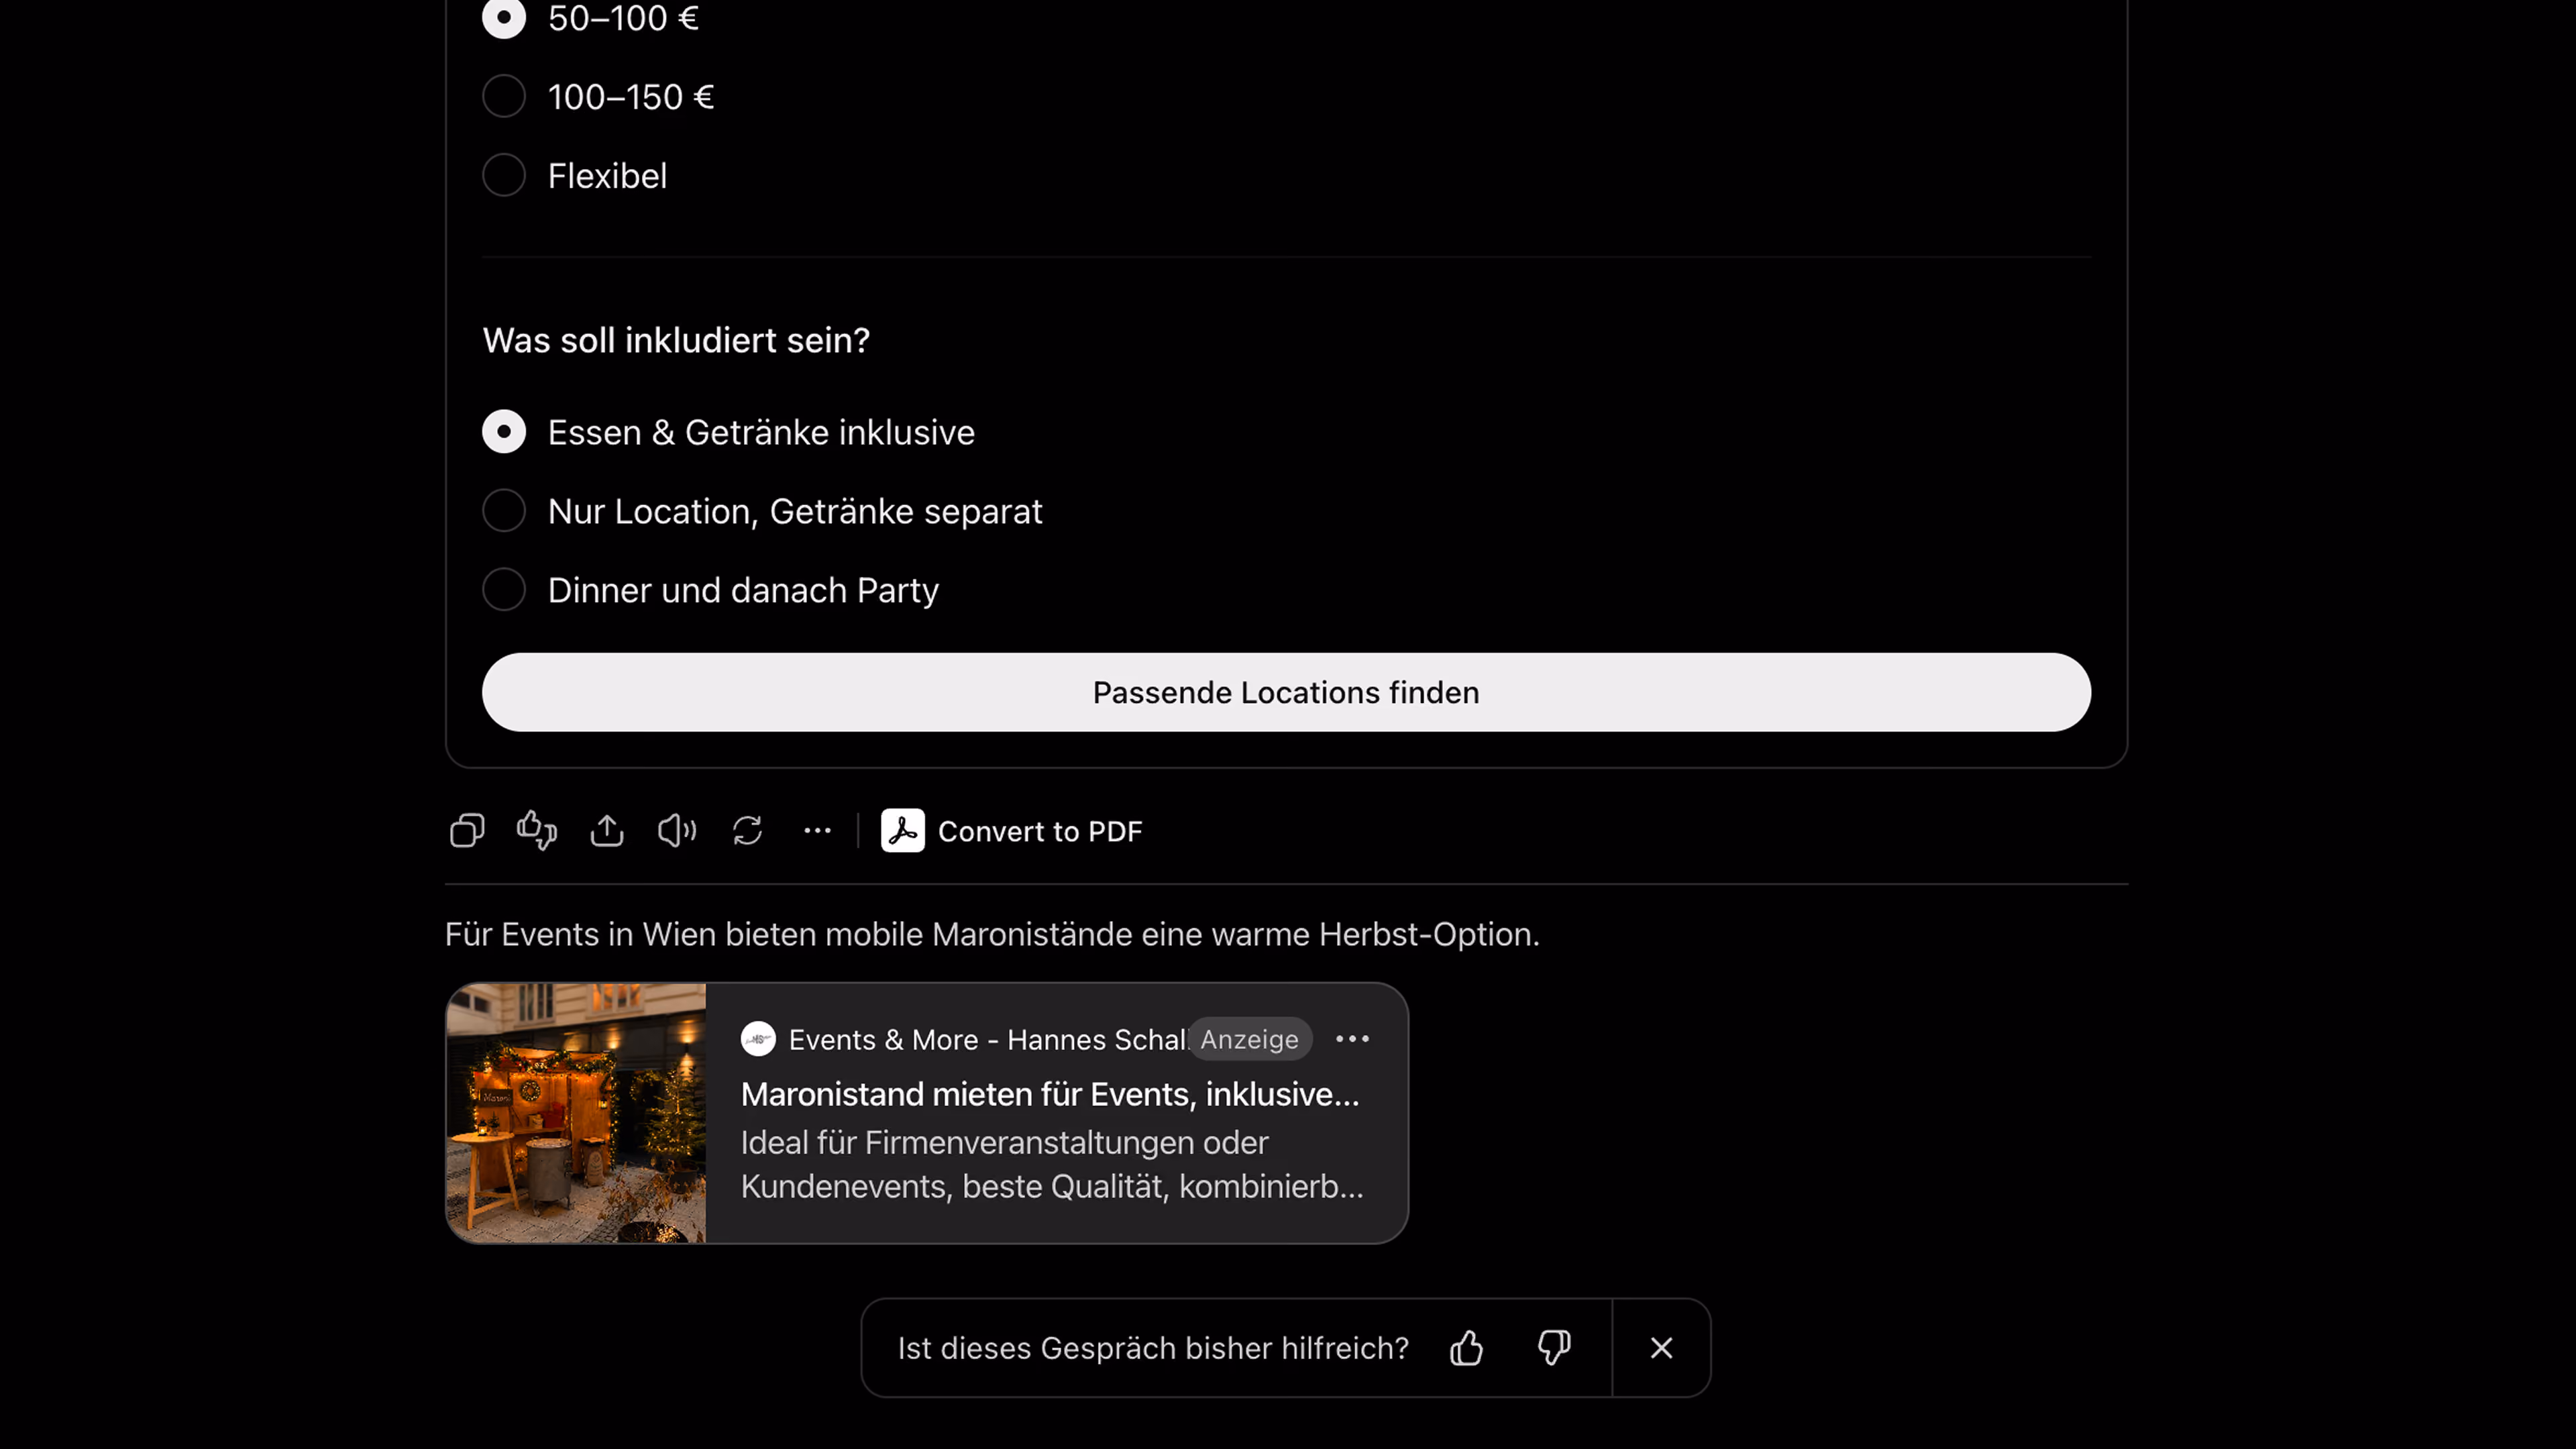Click the Events & More advertiser logo
This screenshot has height=1449, width=2576.
[758, 1040]
